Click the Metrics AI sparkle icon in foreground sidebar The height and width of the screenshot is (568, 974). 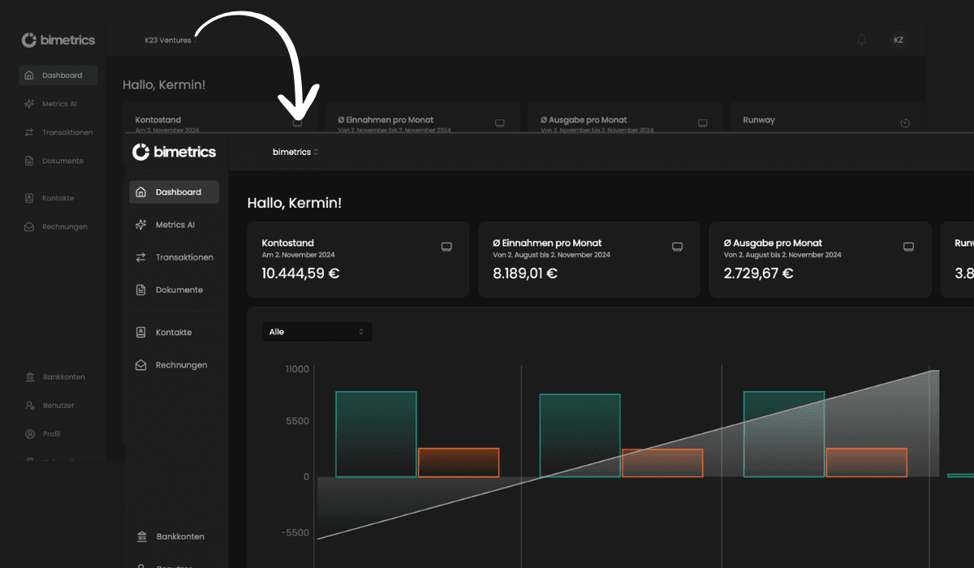141,225
